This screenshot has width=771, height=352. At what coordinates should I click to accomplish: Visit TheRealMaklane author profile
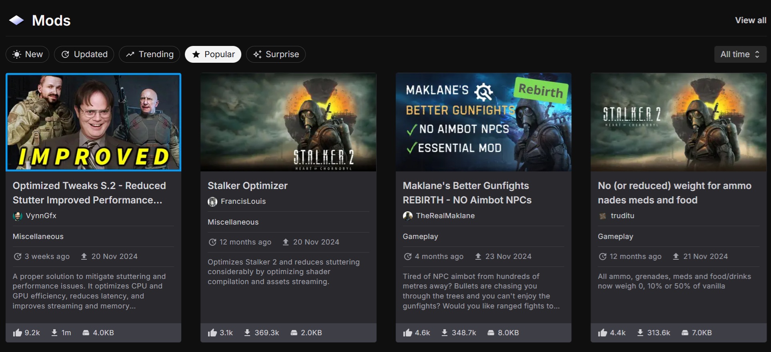pyautogui.click(x=445, y=216)
